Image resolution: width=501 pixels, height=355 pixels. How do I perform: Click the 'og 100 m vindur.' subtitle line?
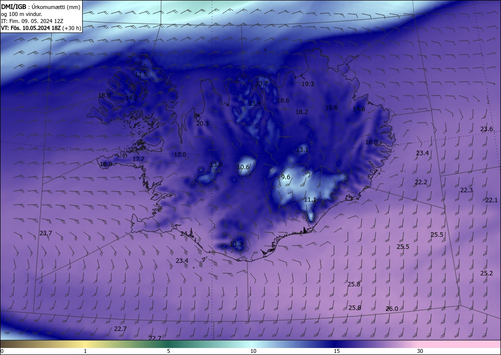pos(22,14)
